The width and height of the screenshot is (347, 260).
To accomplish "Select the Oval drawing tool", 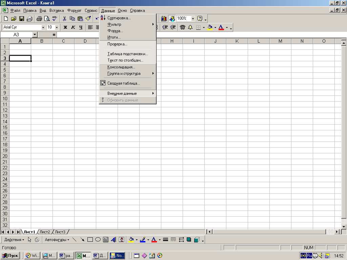I will [x=98, y=240].
